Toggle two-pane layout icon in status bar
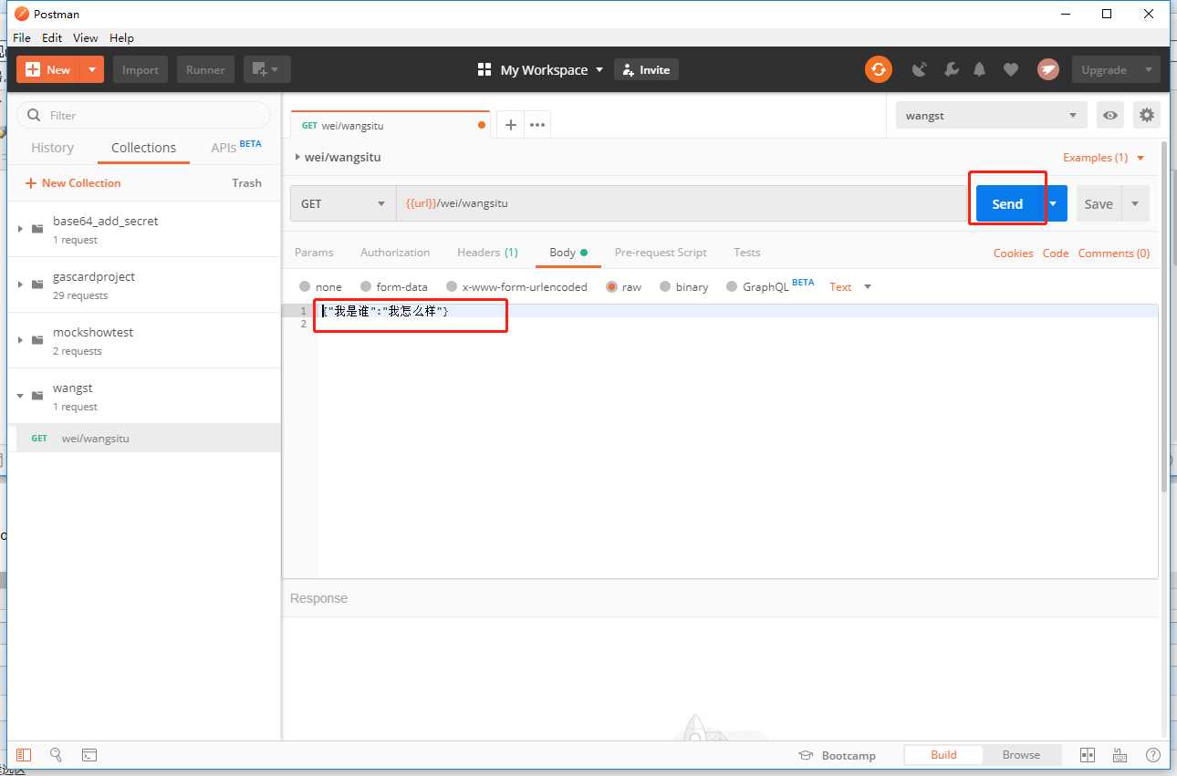Image resolution: width=1177 pixels, height=776 pixels. point(1088,755)
